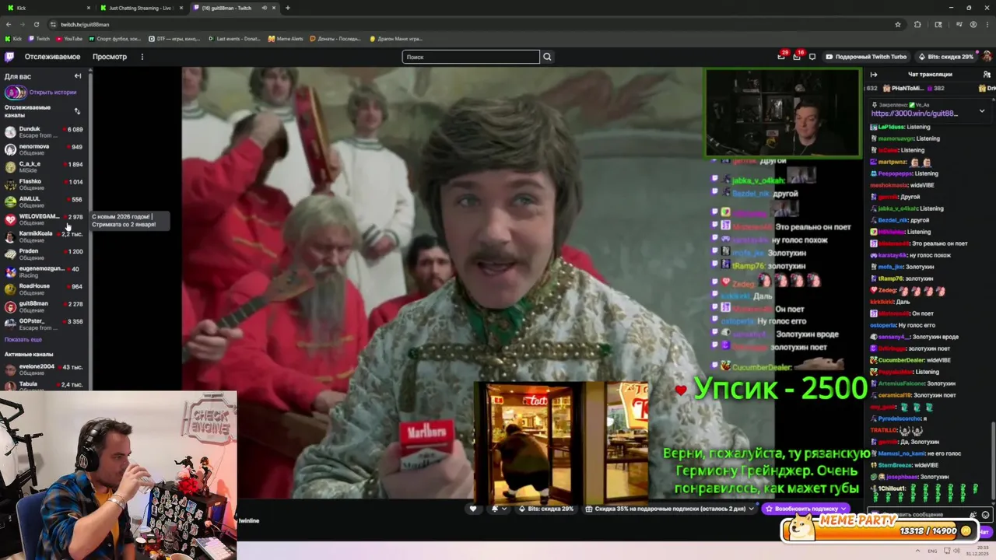
Task: Click the heart follow icon below the video
Action: point(472,509)
